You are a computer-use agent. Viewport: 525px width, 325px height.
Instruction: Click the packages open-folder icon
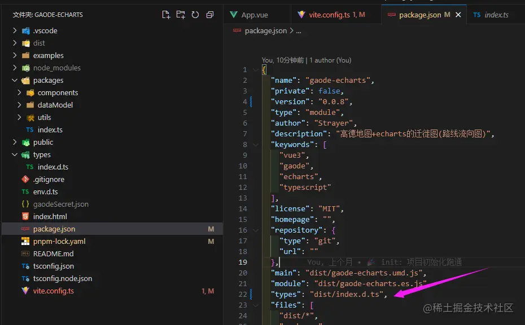[x=25, y=81]
